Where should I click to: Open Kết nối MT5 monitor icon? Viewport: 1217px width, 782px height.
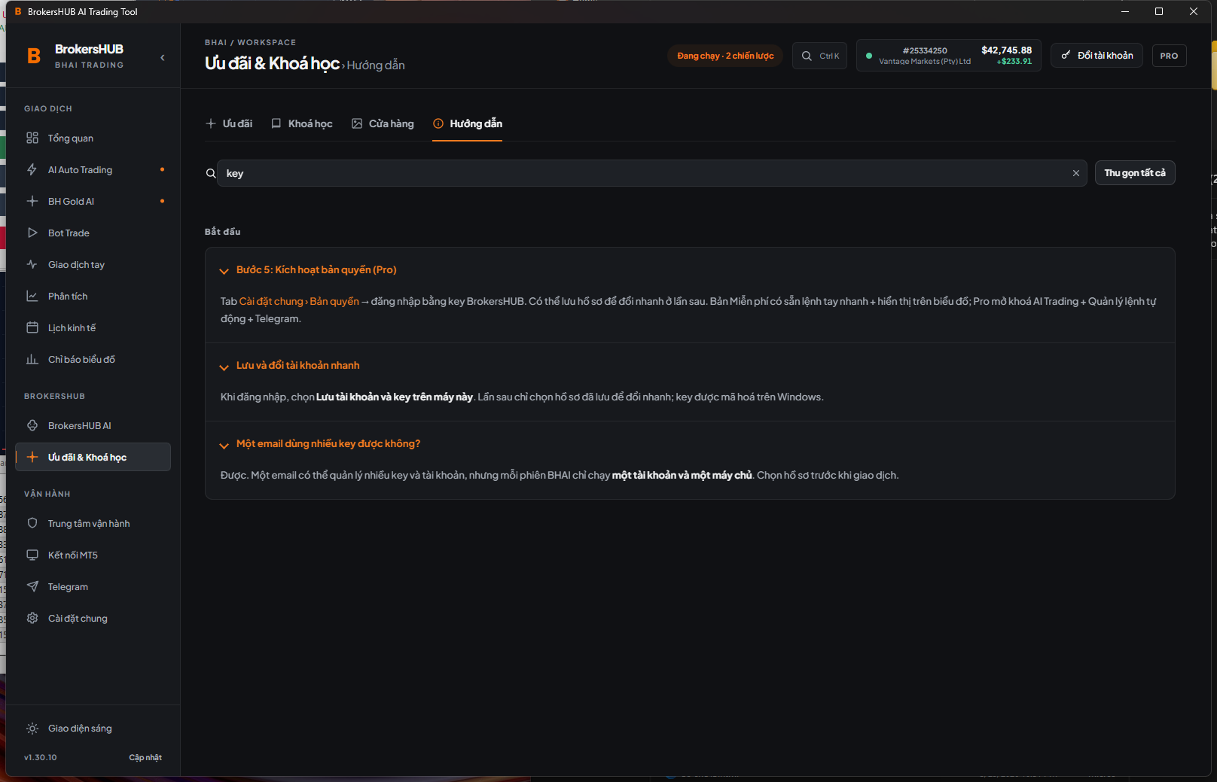pos(32,555)
